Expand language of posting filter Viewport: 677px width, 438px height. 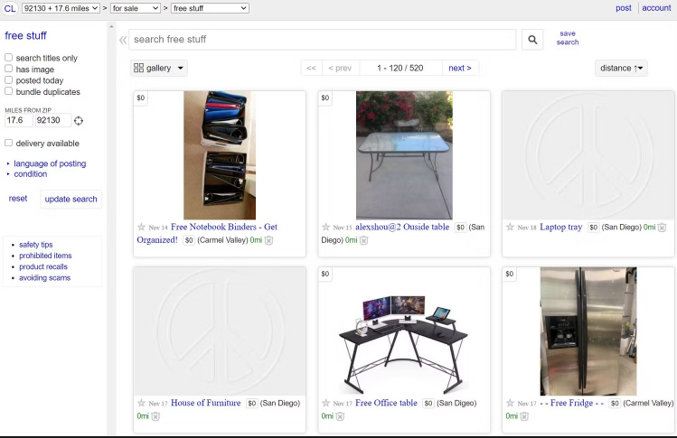[x=50, y=163]
